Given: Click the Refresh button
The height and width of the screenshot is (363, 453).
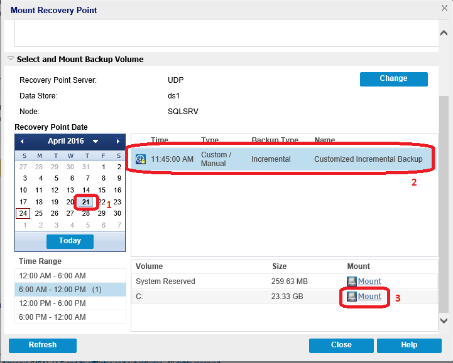Looking at the screenshot, I should tap(43, 345).
